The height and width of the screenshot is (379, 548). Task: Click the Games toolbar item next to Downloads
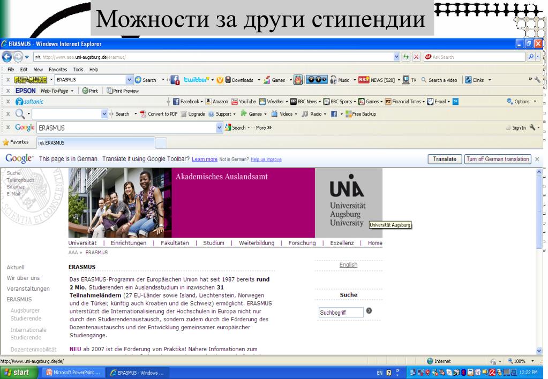pyautogui.click(x=275, y=80)
